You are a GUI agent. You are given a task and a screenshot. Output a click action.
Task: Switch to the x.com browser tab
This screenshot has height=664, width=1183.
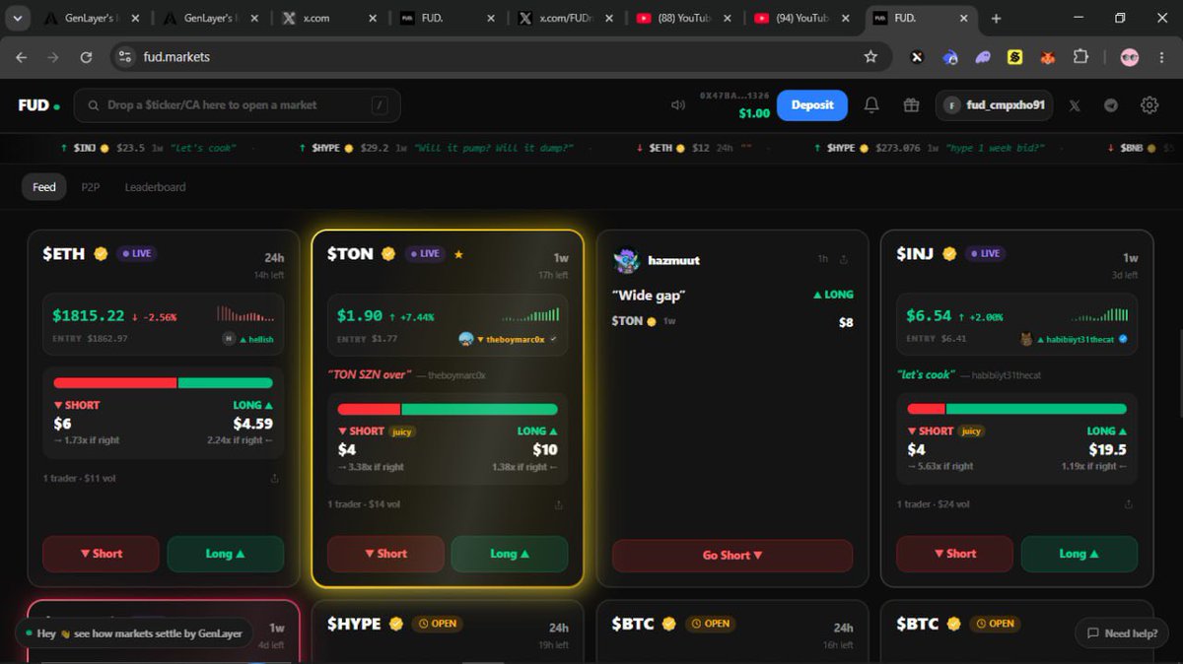point(329,19)
